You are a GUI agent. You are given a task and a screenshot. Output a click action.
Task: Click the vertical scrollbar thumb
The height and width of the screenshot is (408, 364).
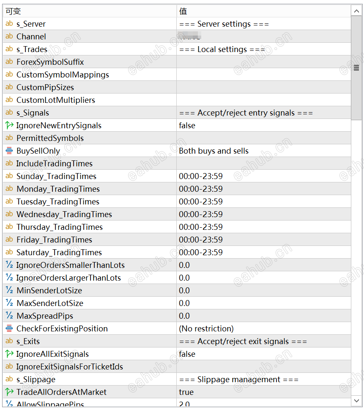point(356,68)
